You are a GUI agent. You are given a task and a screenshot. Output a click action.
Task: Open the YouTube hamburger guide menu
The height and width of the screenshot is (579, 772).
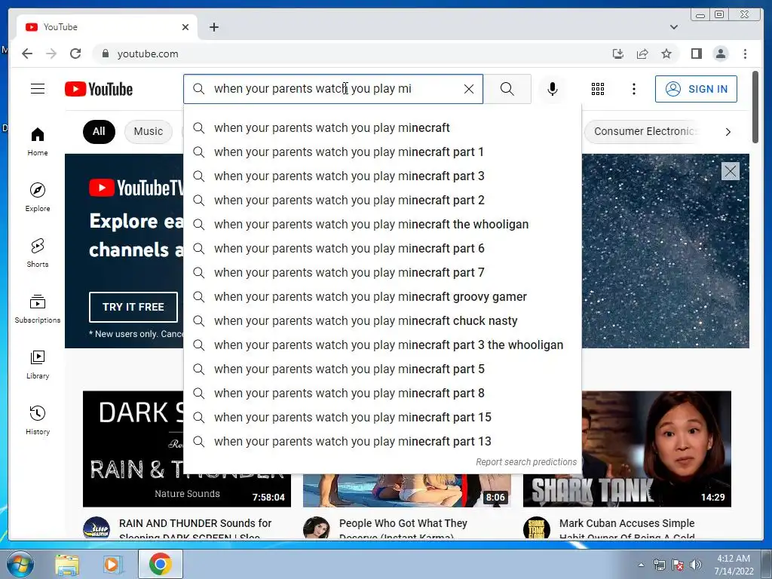point(38,89)
